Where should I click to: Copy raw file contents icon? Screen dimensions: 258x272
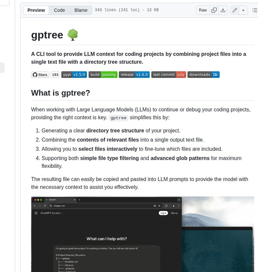(x=214, y=10)
